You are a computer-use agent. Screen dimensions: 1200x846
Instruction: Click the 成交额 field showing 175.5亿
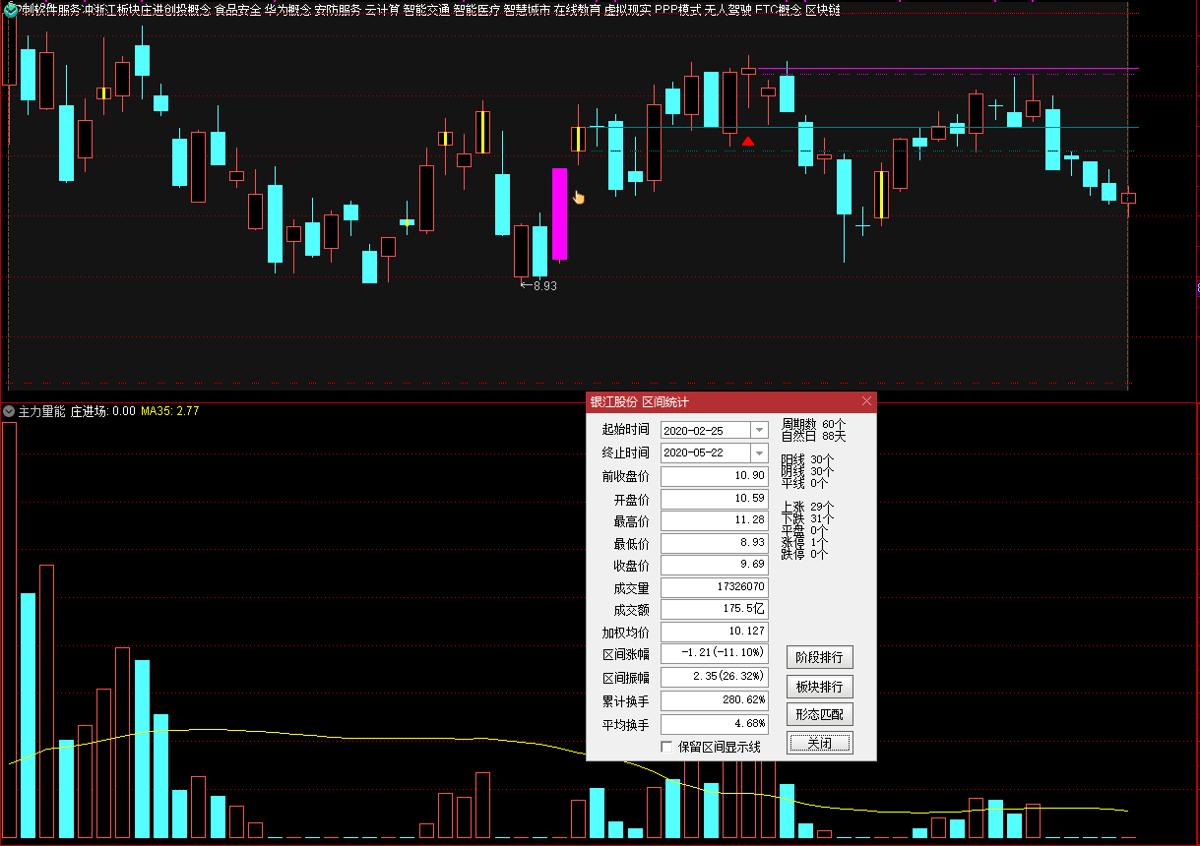[x=715, y=610]
